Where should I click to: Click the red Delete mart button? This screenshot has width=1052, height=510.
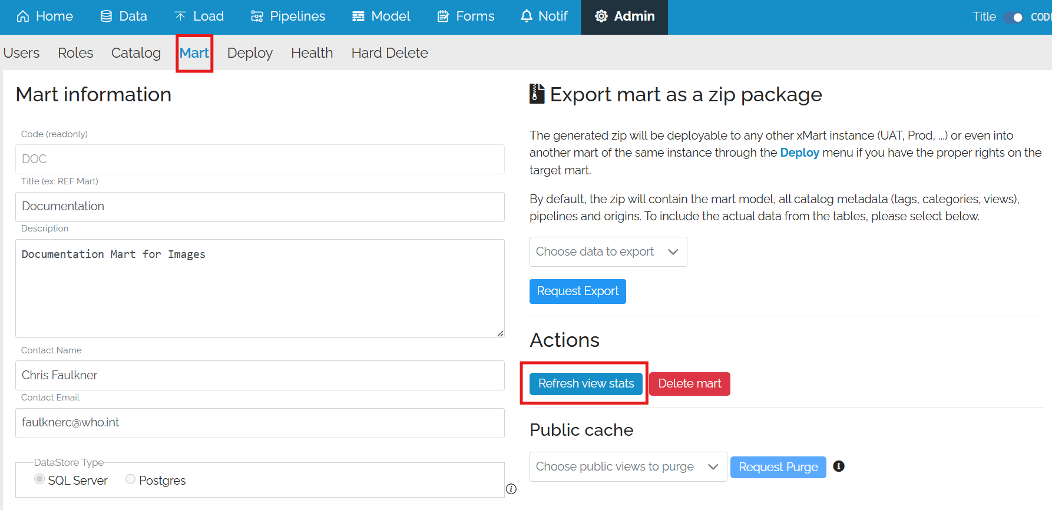690,383
